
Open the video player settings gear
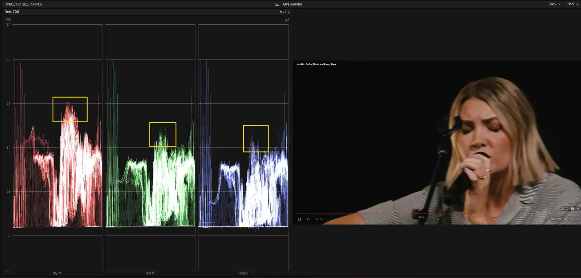(565, 219)
